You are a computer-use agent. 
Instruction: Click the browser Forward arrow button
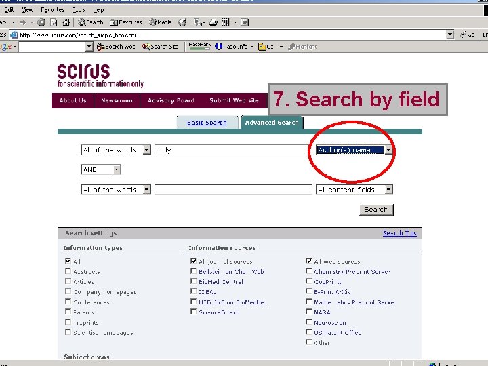click(x=23, y=22)
